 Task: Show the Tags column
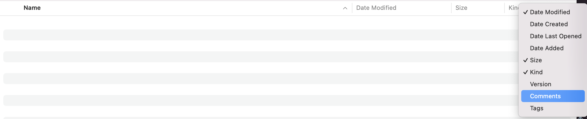point(536,108)
